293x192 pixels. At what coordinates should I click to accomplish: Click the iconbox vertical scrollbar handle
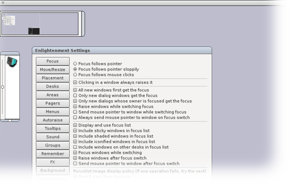coord(3,87)
